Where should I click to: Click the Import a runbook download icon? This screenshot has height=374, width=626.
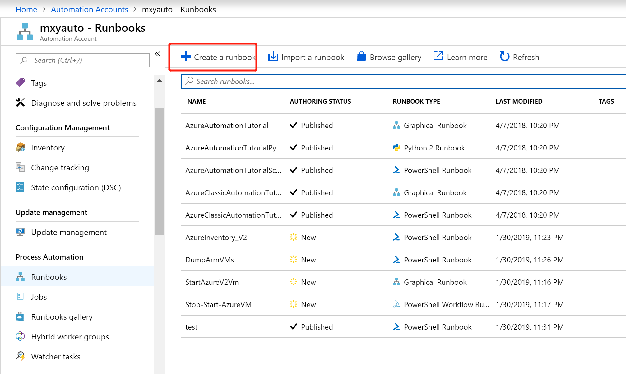coord(273,57)
